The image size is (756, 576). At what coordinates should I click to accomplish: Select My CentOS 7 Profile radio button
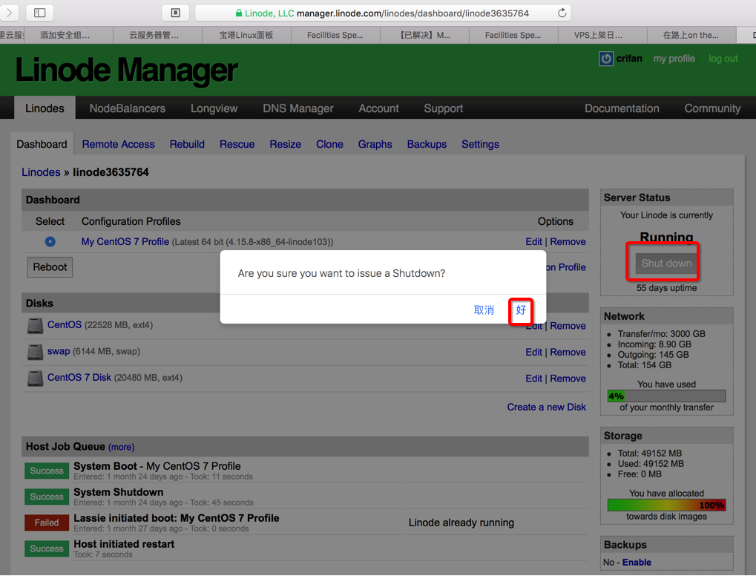[50, 242]
